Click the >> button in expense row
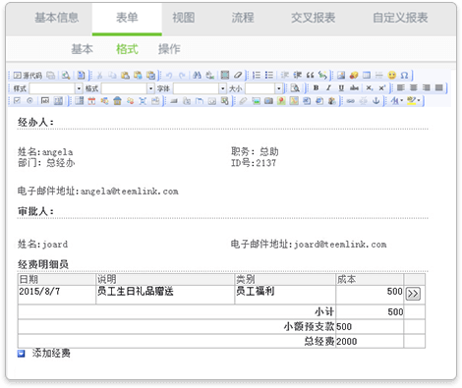Viewport: 462px width, 388px height. tap(413, 293)
